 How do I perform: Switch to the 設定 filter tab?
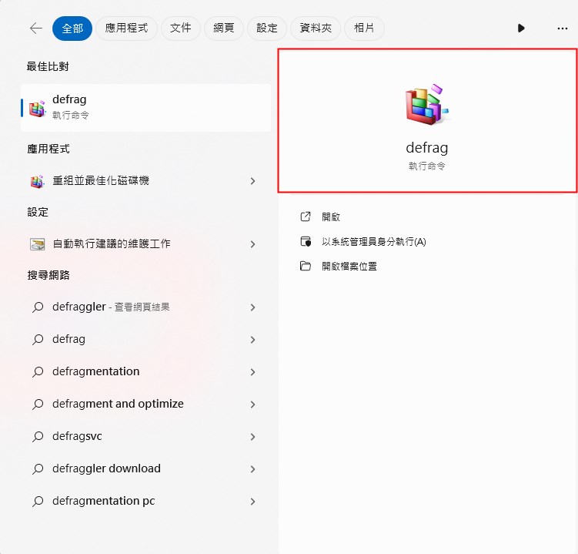267,28
